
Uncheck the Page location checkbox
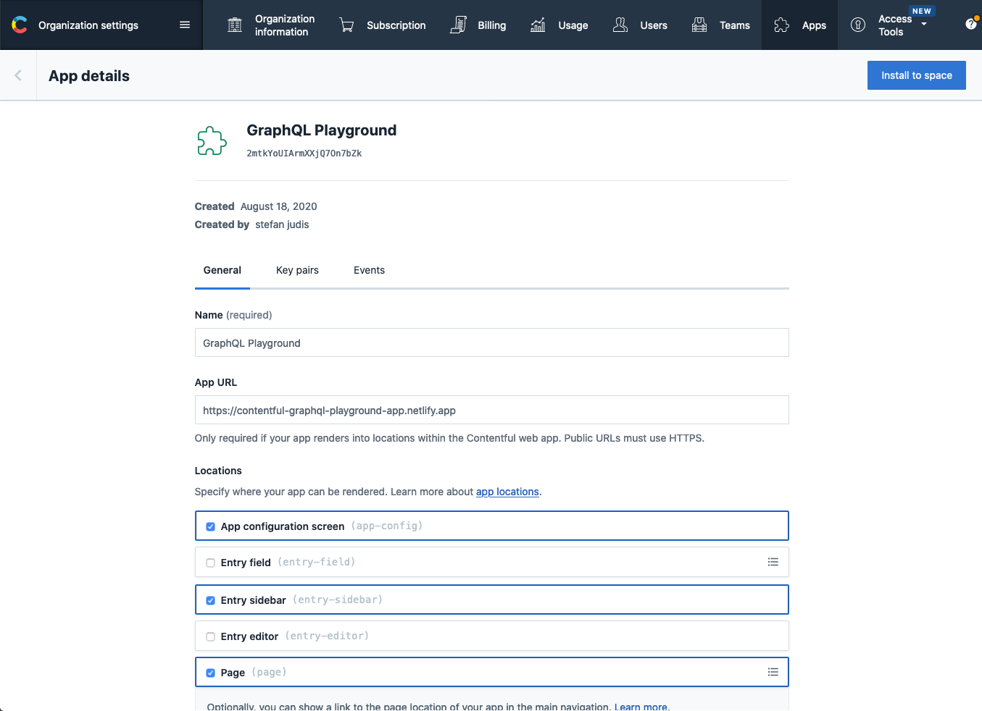(210, 673)
